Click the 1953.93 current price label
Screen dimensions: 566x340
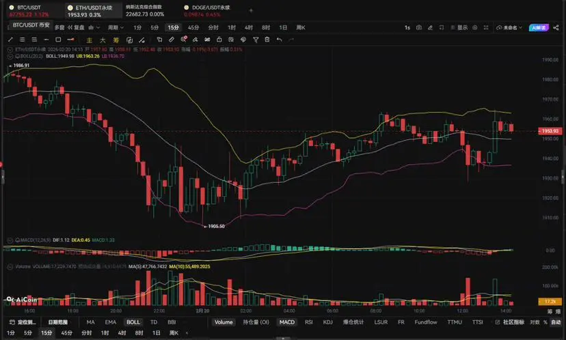coord(550,131)
